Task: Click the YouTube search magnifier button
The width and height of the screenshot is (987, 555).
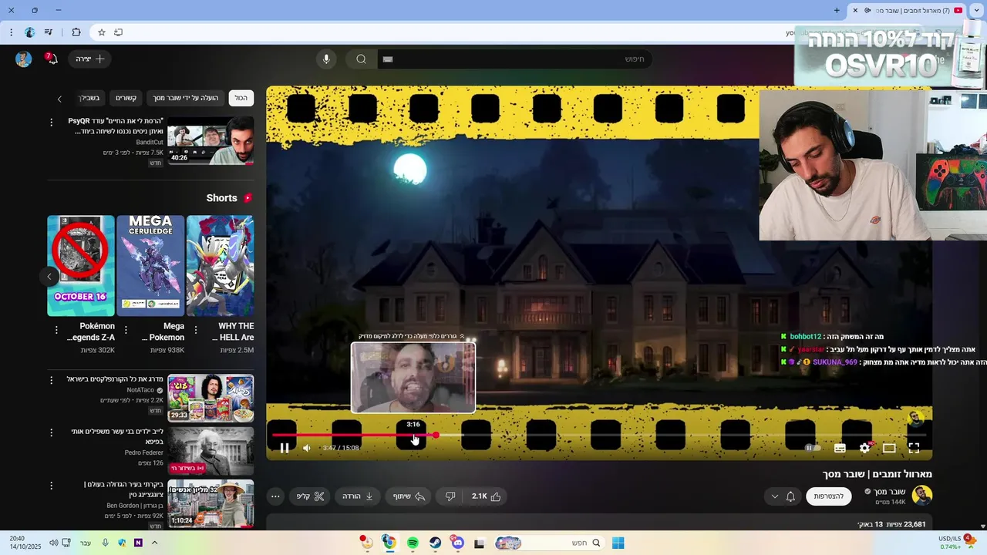Action: coord(361,59)
